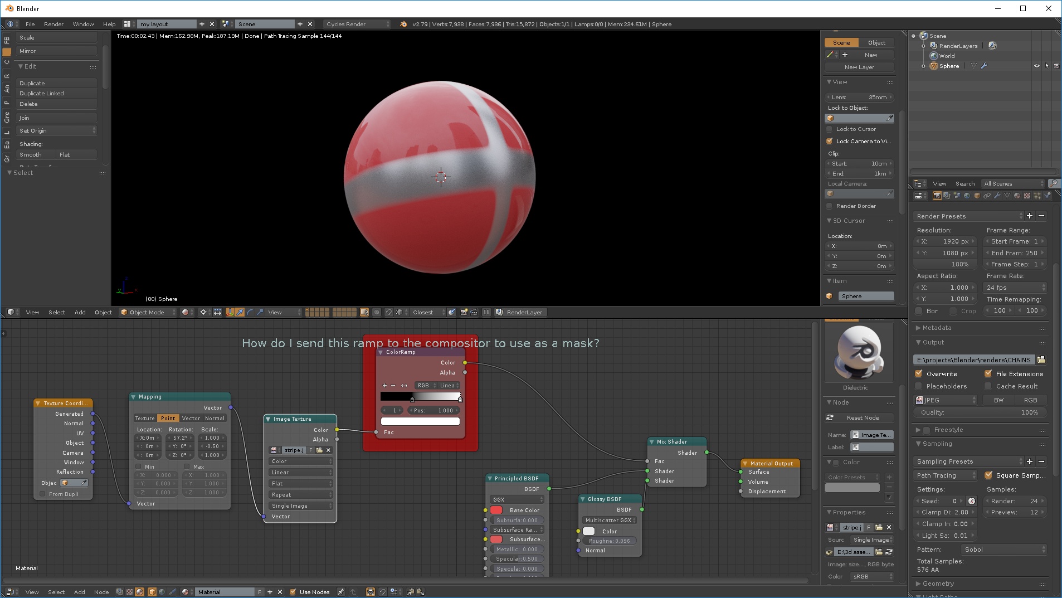Open output folder browser icon
Viewport: 1062px width, 598px height.
tap(1041, 360)
